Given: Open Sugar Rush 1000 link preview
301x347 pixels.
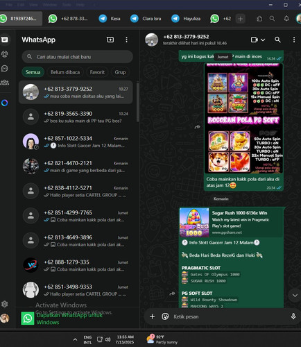Looking at the screenshot, I should pyautogui.click(x=232, y=222).
